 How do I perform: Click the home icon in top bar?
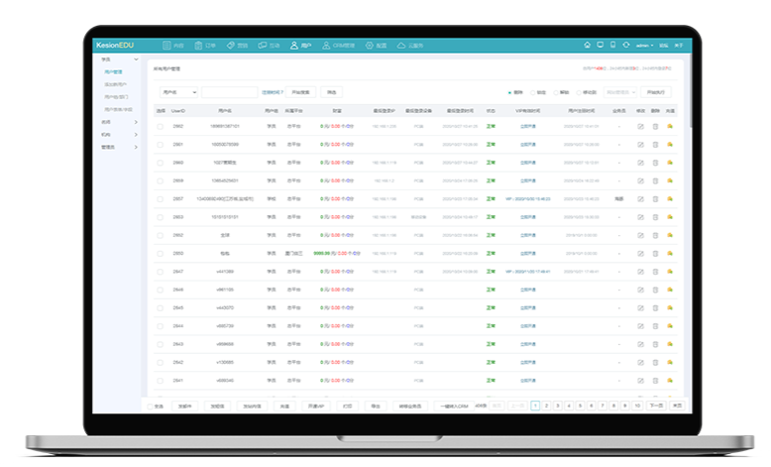coord(587,46)
